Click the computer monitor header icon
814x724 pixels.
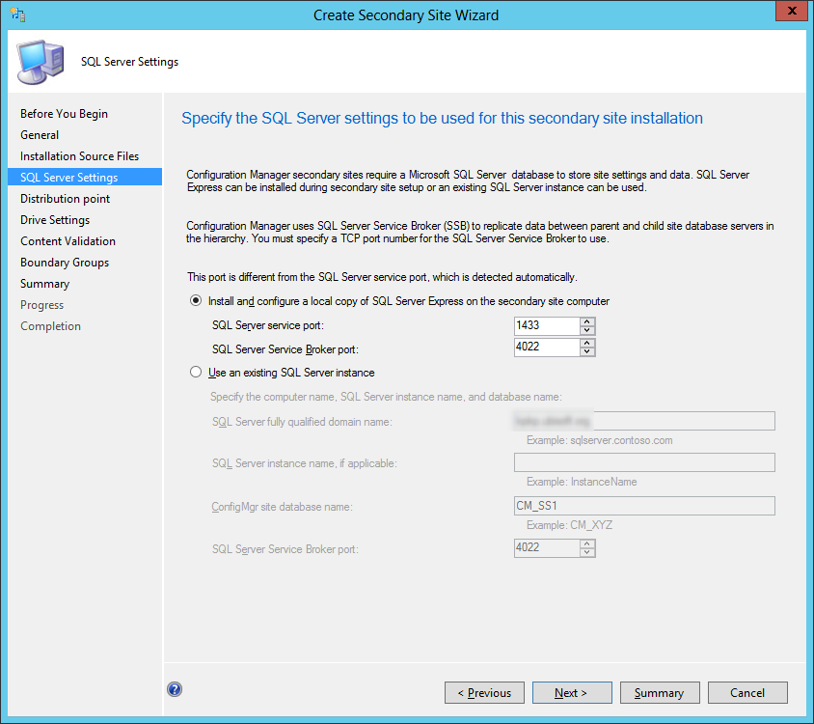[41, 62]
